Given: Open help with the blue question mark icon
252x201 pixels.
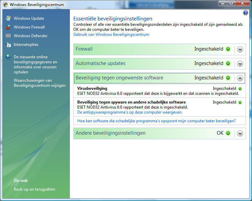Looking at the screenshot, I should [x=245, y=13].
